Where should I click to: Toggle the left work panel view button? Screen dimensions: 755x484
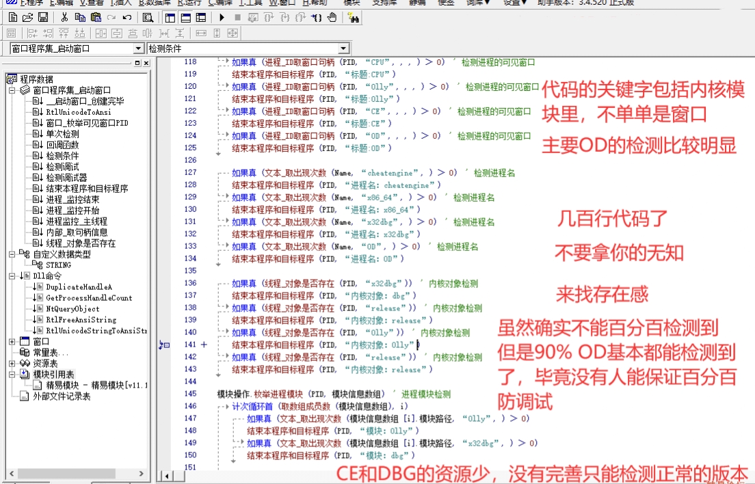point(170,18)
